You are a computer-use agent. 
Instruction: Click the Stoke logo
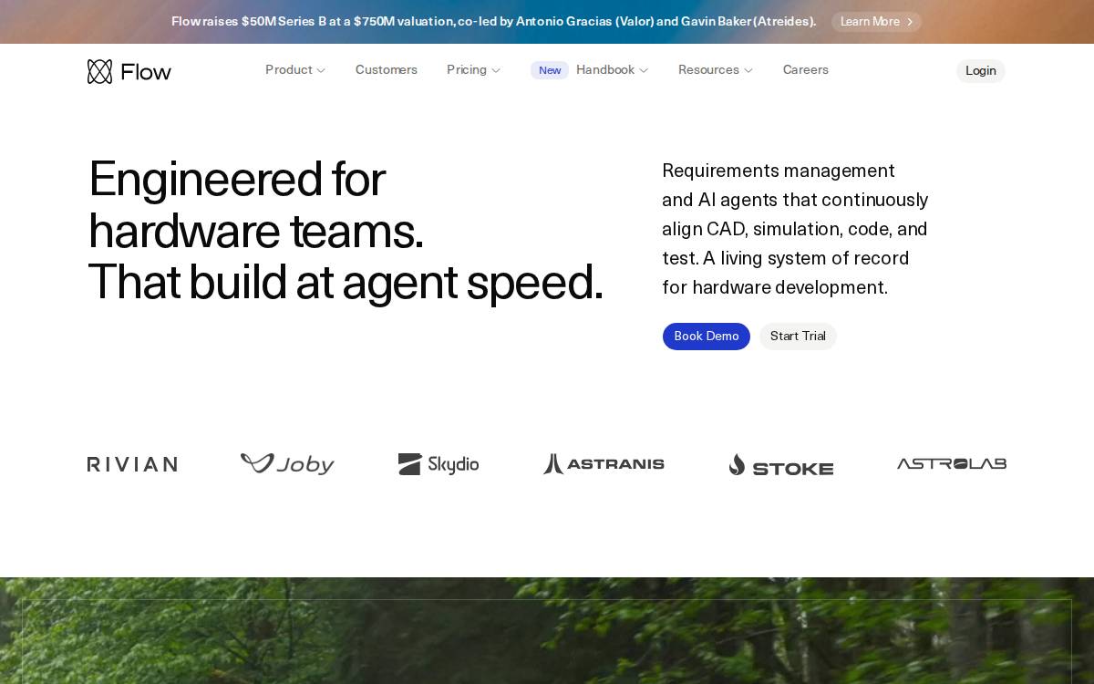[x=781, y=465]
